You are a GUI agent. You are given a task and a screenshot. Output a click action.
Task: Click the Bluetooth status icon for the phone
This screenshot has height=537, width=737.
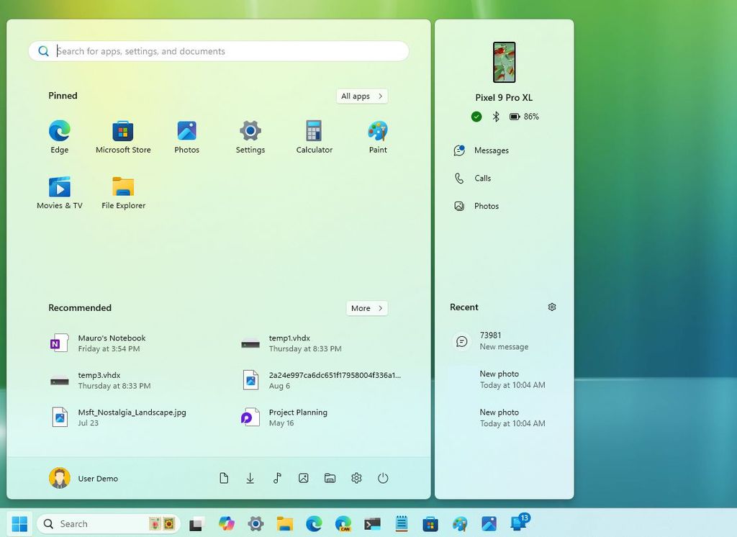(495, 116)
